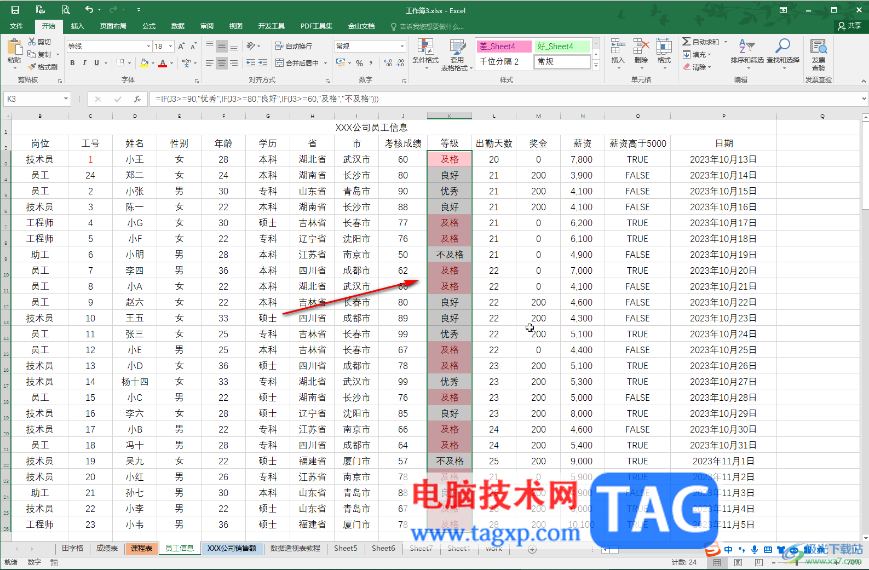Click the 共享 (Share) button
This screenshot has height=570, width=869.
tap(850, 26)
